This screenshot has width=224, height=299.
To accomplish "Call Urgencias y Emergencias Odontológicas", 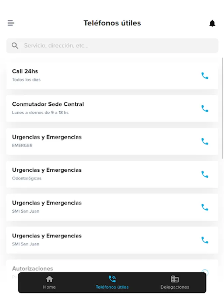I will click(x=205, y=174).
